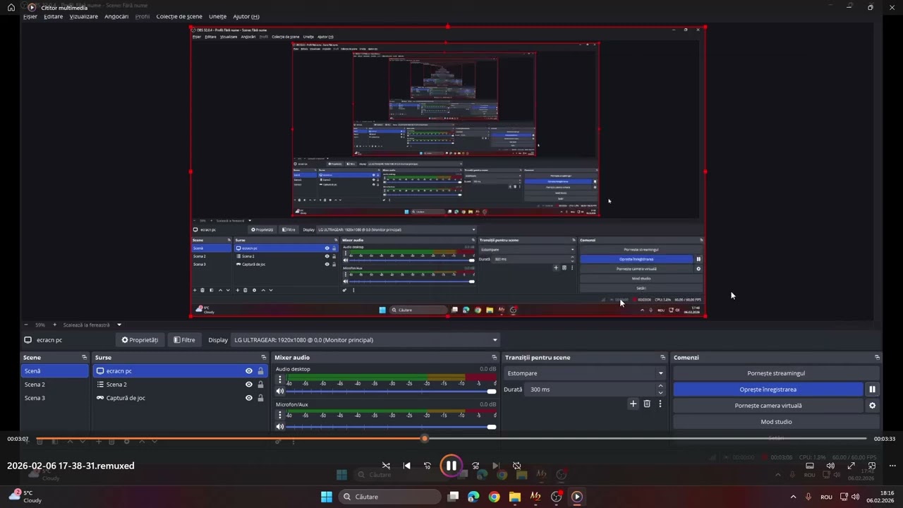Toggle visibility of Captură de joc source
Viewport: 903px width, 508px height.
click(x=248, y=398)
